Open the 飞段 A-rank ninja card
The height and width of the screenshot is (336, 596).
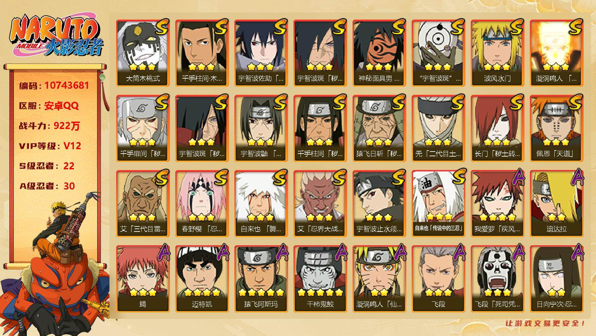[438, 279]
